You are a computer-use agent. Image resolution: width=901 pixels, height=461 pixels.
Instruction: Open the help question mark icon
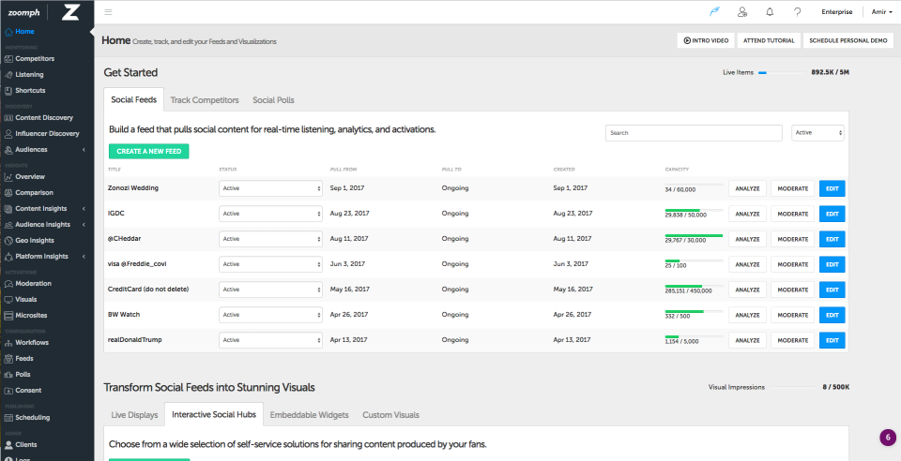(x=797, y=12)
